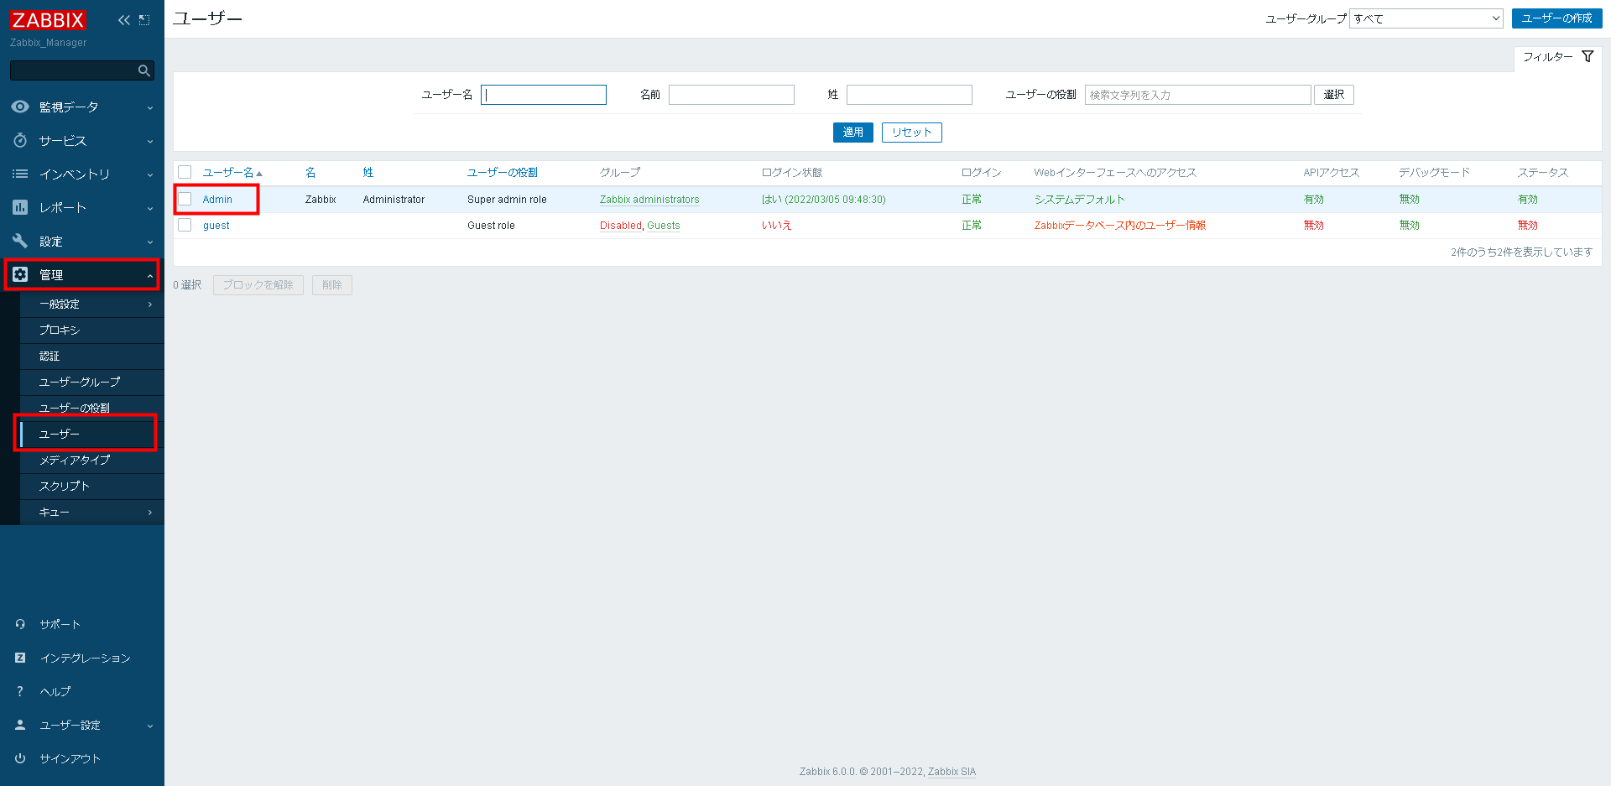The height and width of the screenshot is (786, 1611).
Task: Check the guest user row checkbox
Action: [185, 225]
